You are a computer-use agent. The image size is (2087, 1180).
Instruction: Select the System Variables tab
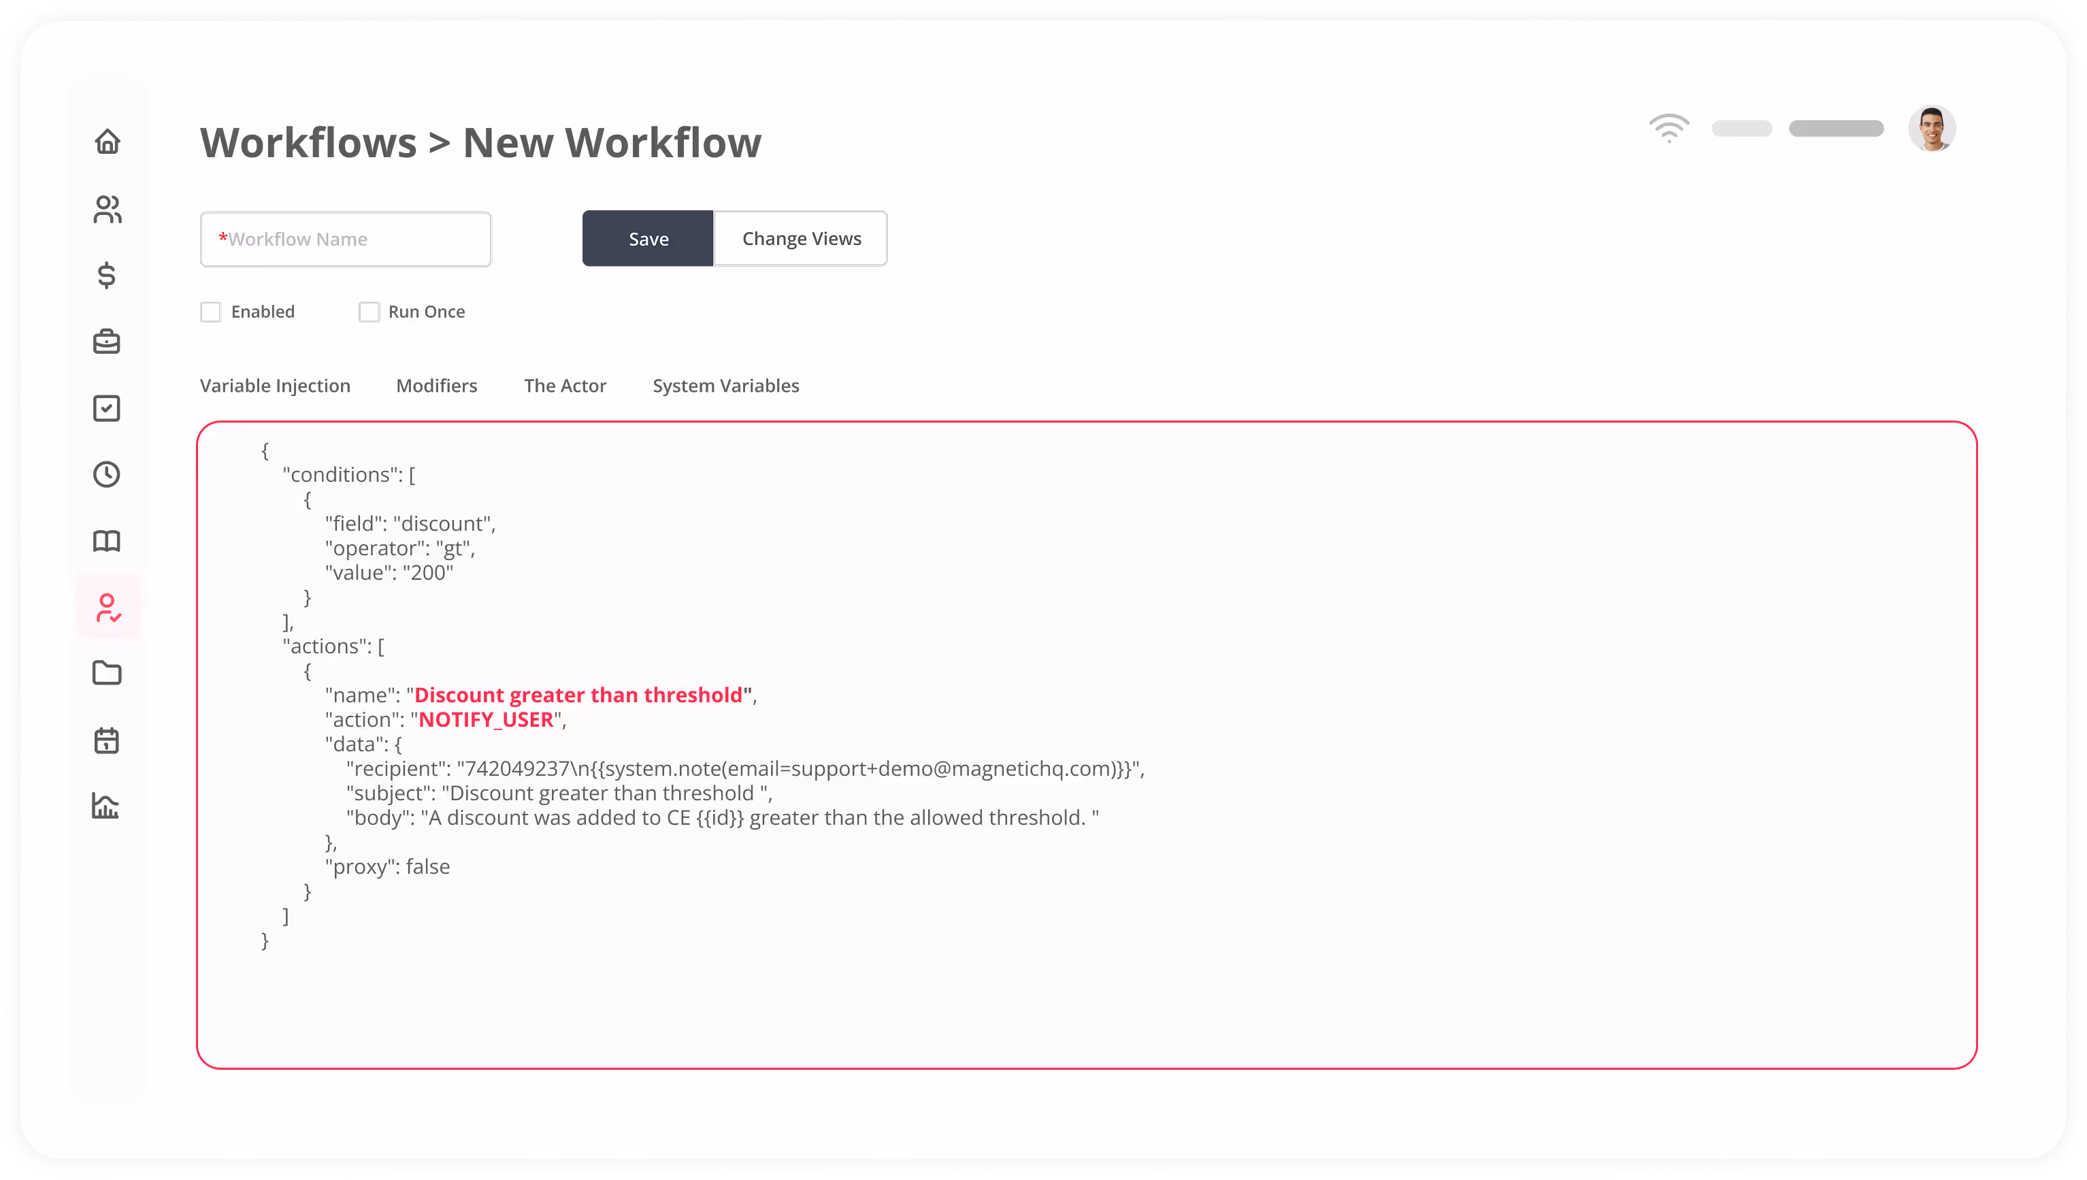[726, 386]
